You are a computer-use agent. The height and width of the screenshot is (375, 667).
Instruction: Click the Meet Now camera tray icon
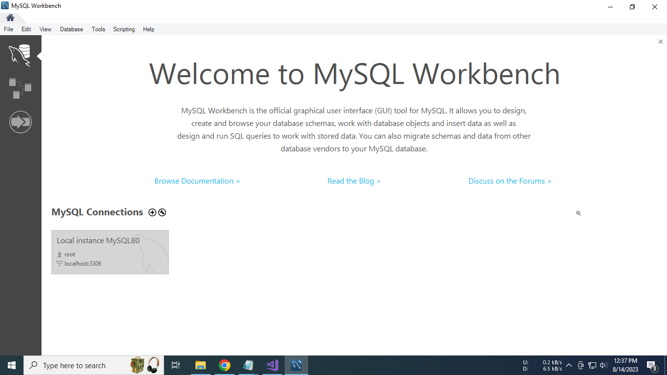[x=581, y=365]
